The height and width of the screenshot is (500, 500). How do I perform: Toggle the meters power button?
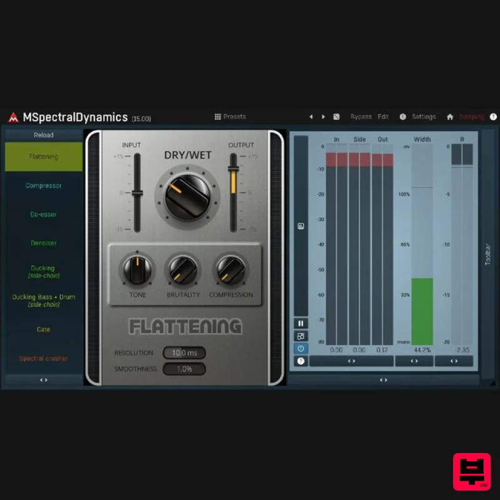301,348
